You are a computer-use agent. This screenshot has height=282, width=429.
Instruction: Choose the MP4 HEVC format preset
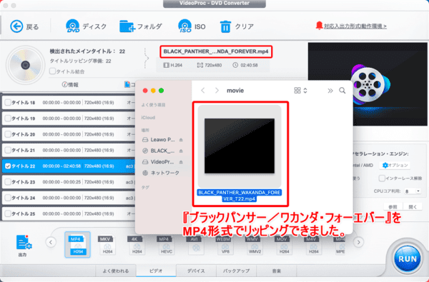pos(166,245)
